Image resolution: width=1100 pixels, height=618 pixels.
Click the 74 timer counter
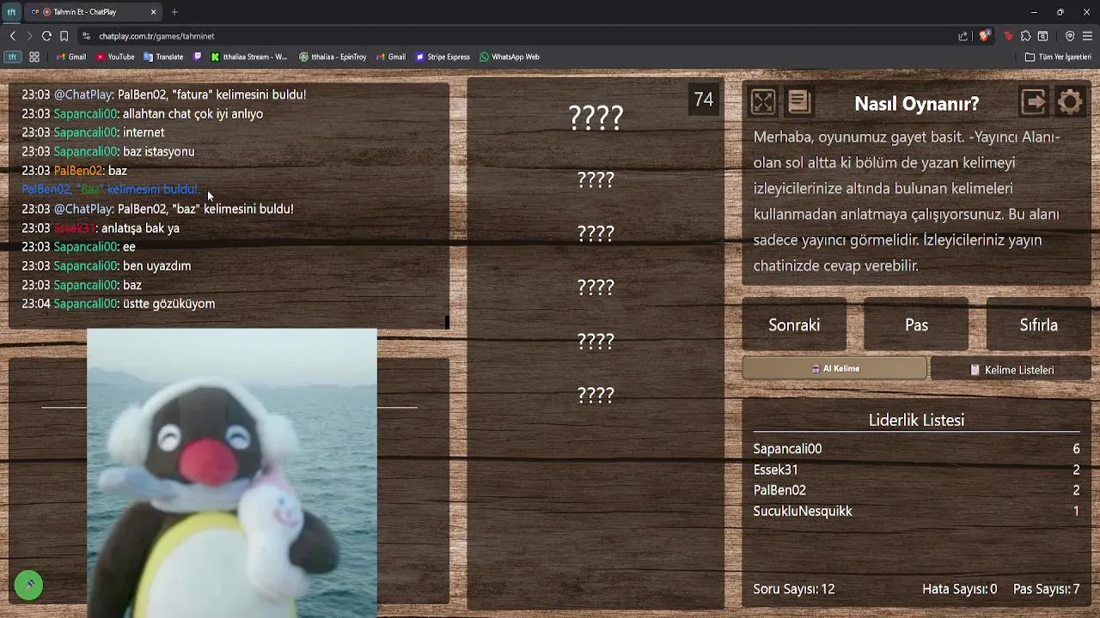coord(704,100)
